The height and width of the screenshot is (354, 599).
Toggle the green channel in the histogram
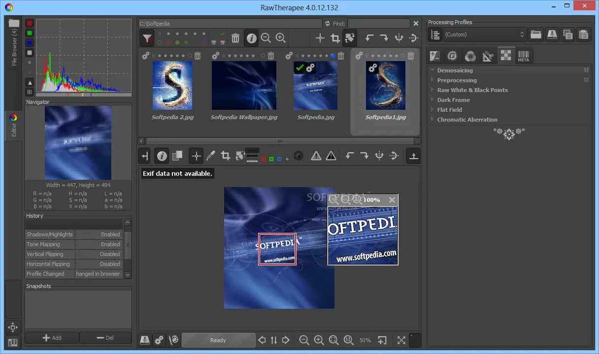coord(30,33)
